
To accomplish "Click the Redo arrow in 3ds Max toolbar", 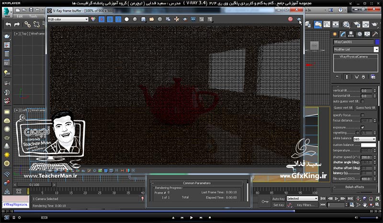I will tap(17, 24).
